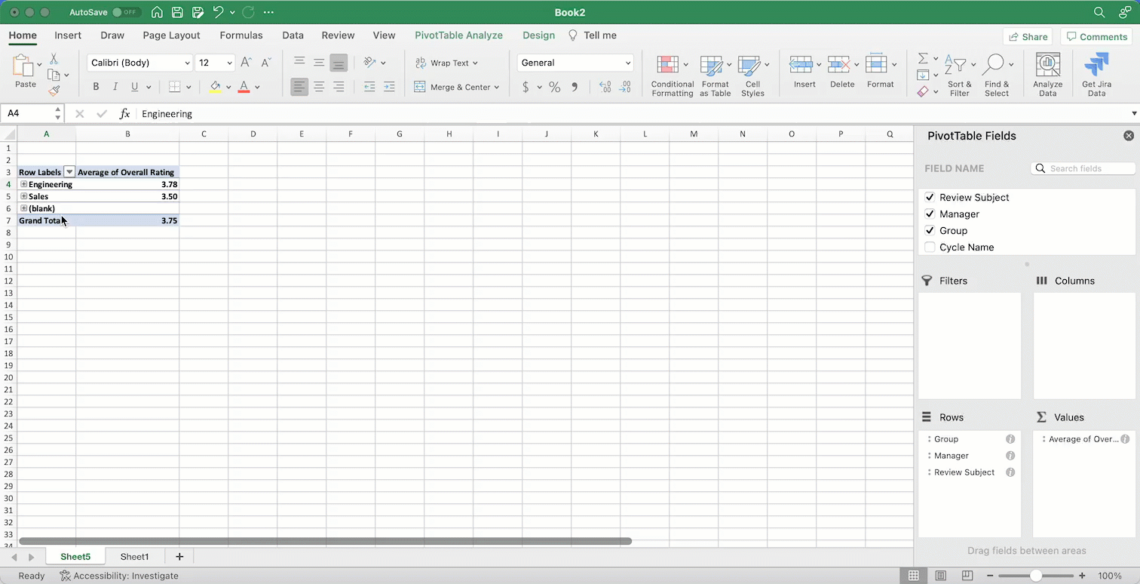Screen dimensions: 1140x584
Task: Click Increase Indent icon
Action: pos(389,87)
